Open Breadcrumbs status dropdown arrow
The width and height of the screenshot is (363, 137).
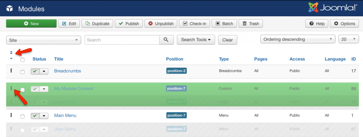click(x=44, y=72)
